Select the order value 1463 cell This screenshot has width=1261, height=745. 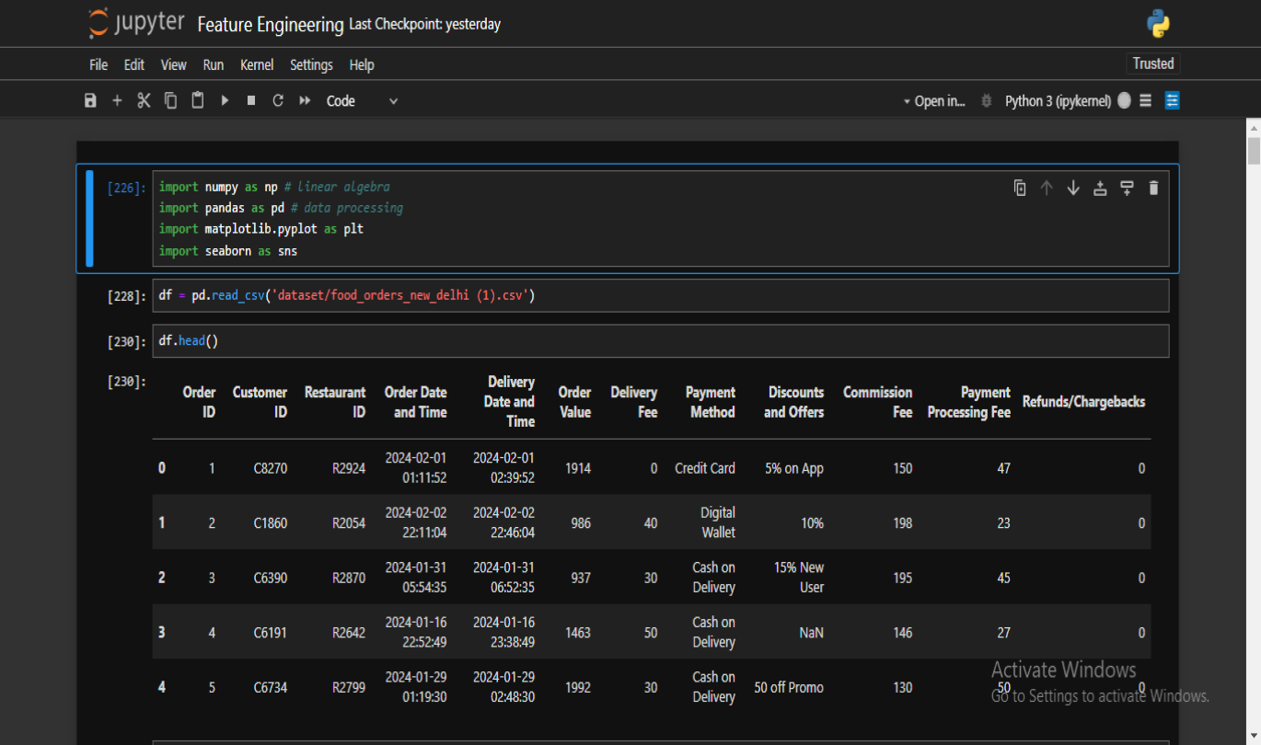pyautogui.click(x=578, y=633)
